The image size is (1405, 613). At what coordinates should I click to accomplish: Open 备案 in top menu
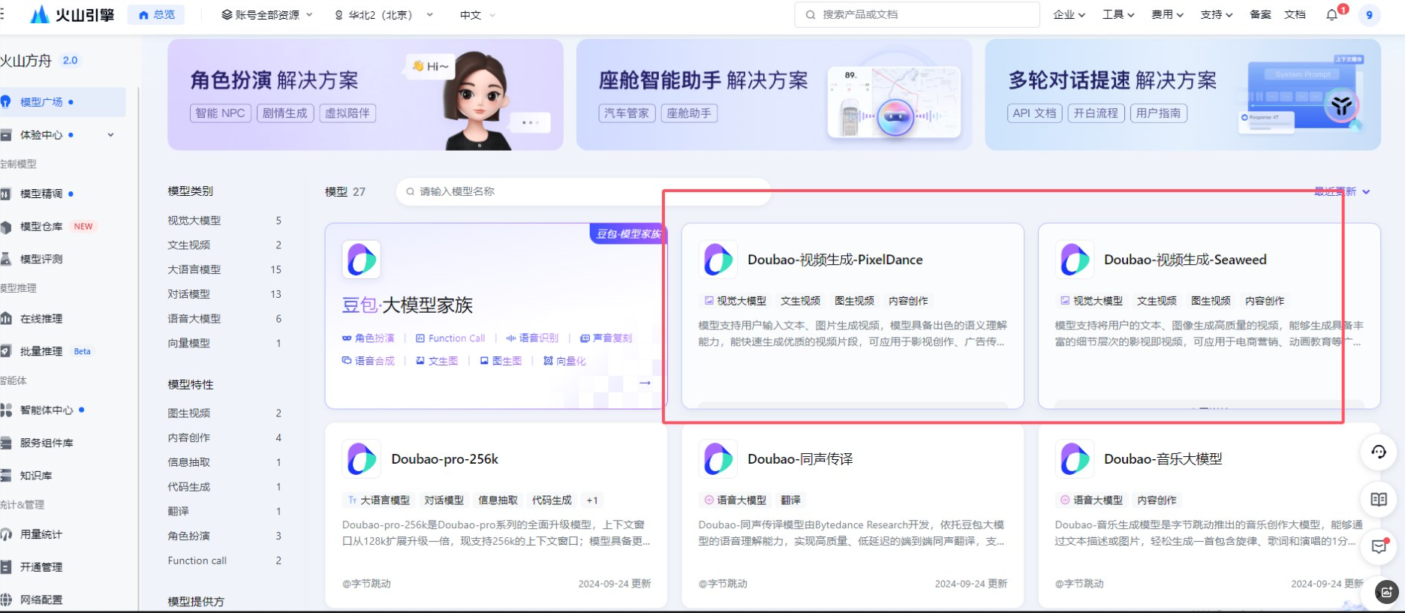click(1260, 14)
